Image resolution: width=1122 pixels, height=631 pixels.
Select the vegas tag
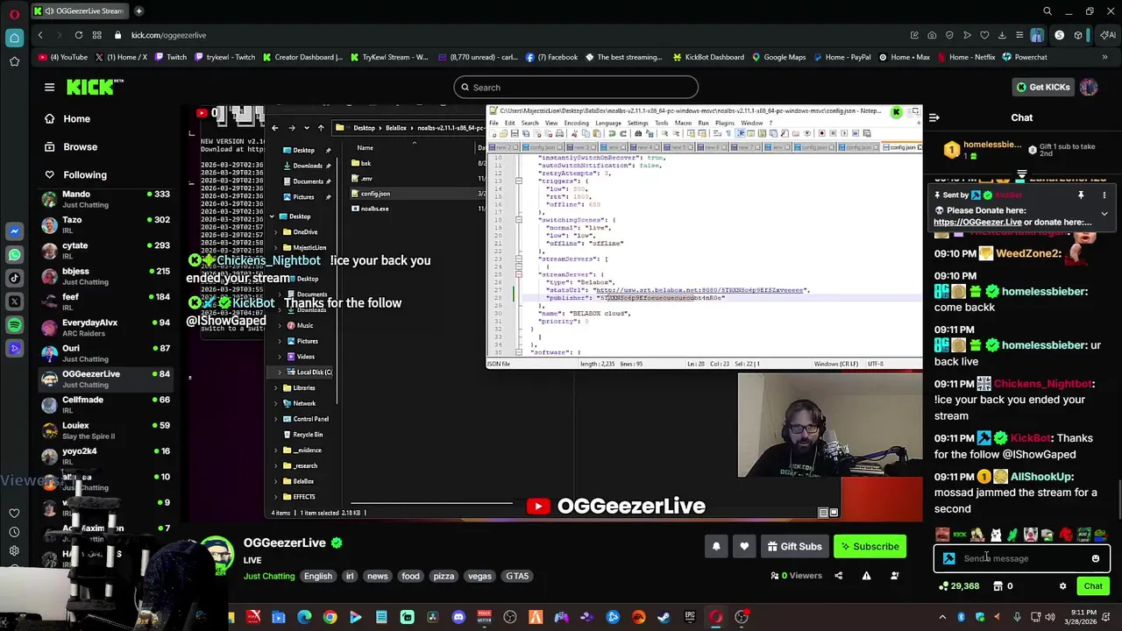(x=479, y=576)
